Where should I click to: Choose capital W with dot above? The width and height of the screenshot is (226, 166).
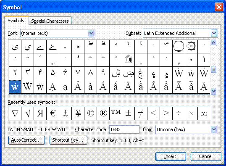[x=179, y=73]
